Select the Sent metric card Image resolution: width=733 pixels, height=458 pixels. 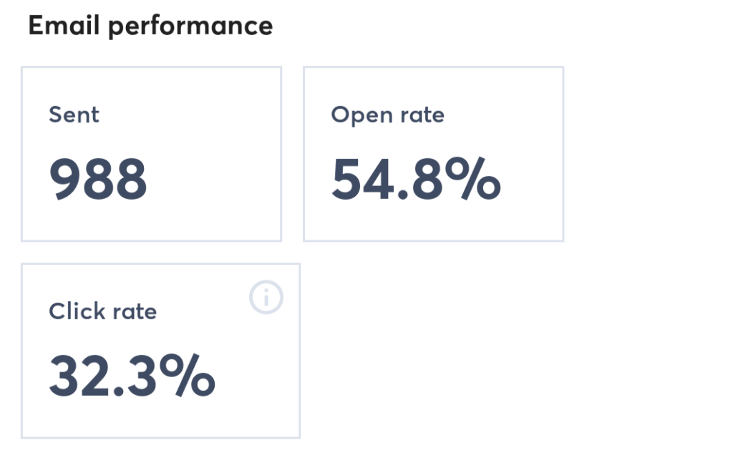[151, 153]
